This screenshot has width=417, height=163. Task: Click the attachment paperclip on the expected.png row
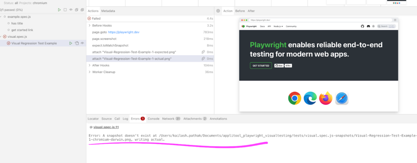click(x=203, y=52)
